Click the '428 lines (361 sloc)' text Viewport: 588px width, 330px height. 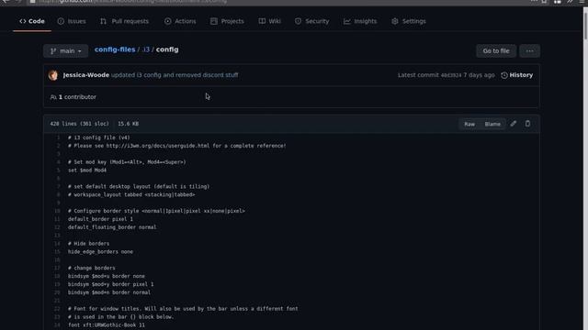pyautogui.click(x=80, y=124)
